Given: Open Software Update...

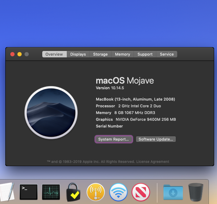Looking at the screenshot, I should pos(156,139).
